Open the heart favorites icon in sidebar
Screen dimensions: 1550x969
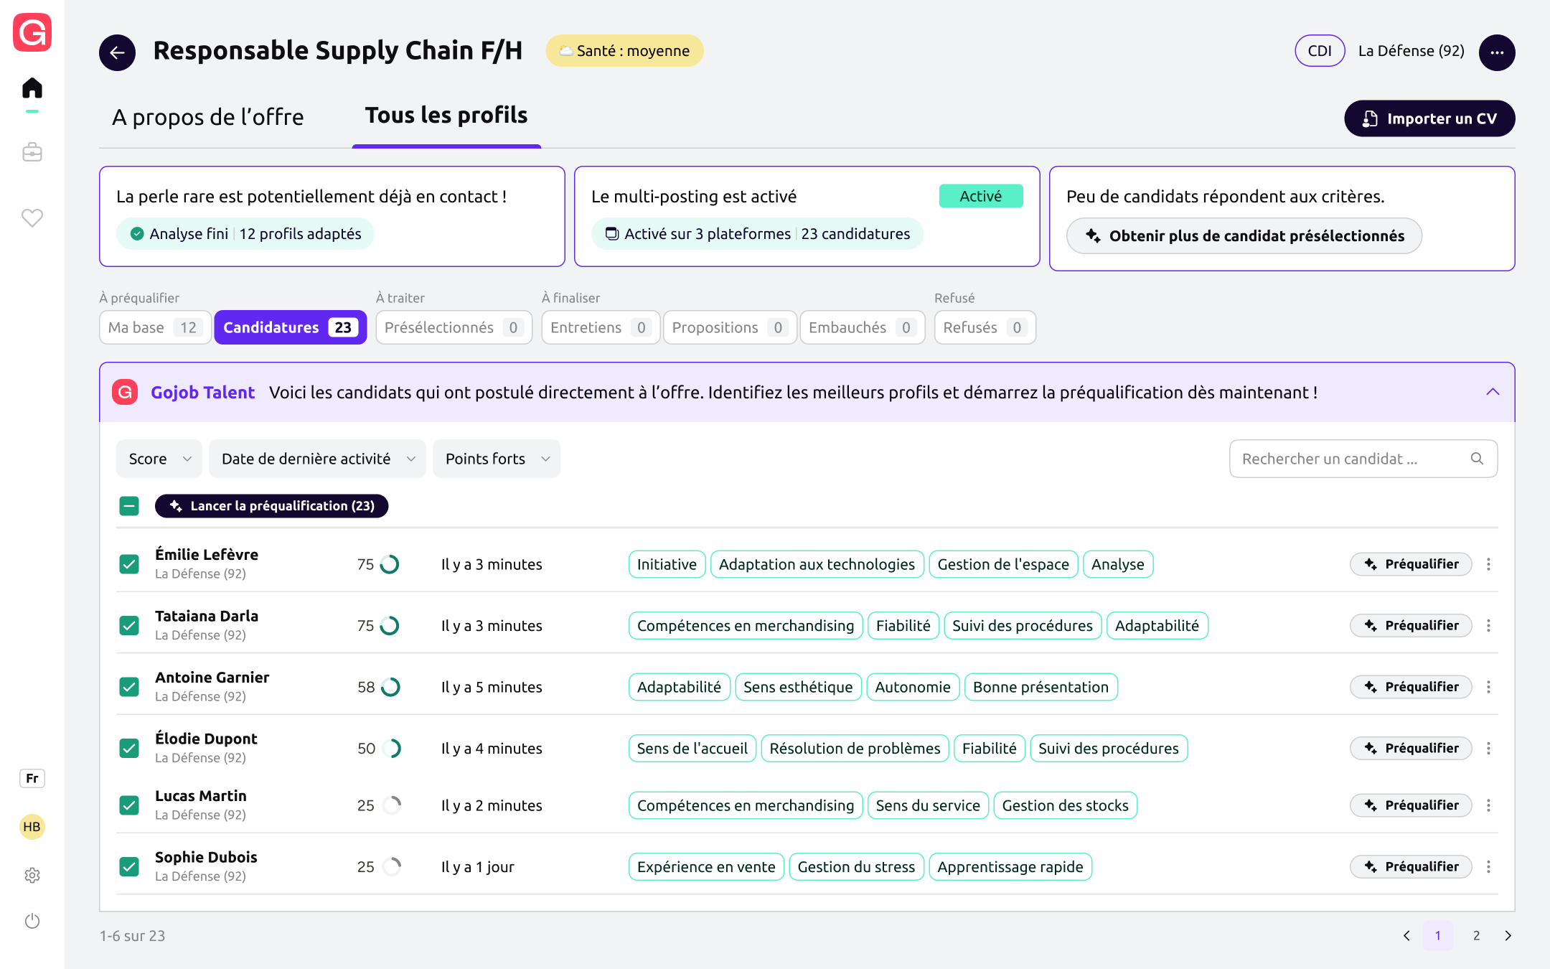[x=32, y=217]
